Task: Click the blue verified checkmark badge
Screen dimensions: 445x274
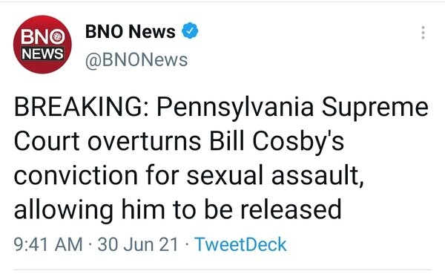Action: click(190, 30)
